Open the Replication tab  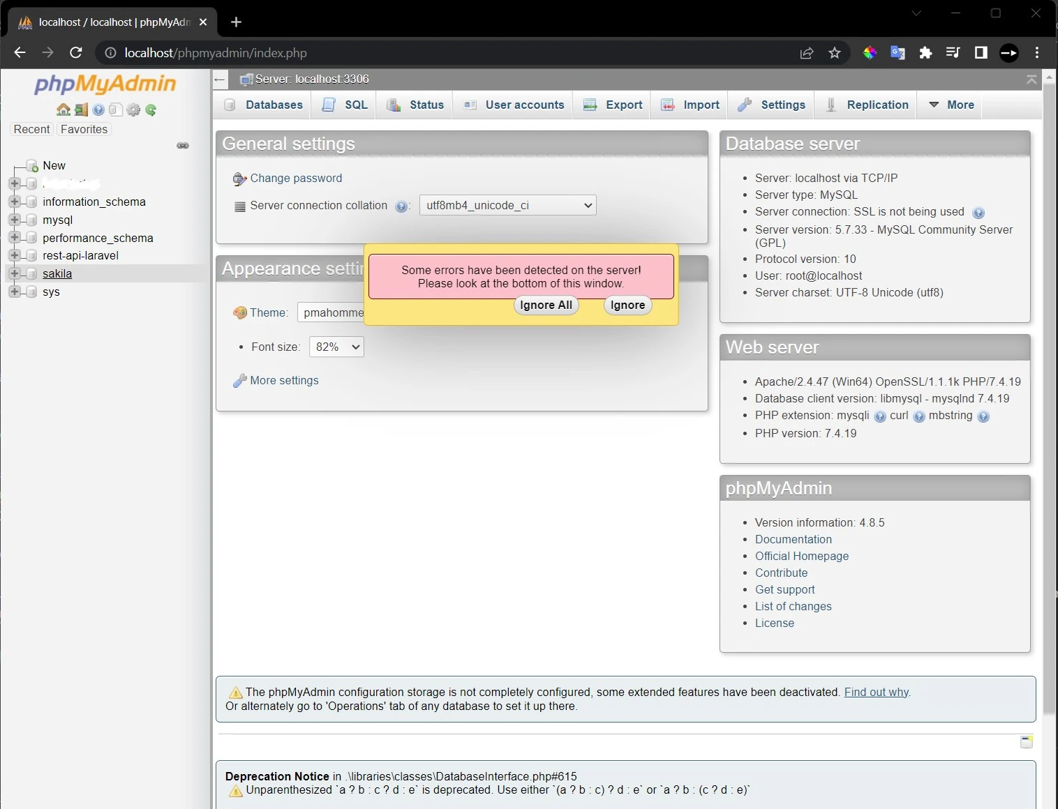pos(867,105)
